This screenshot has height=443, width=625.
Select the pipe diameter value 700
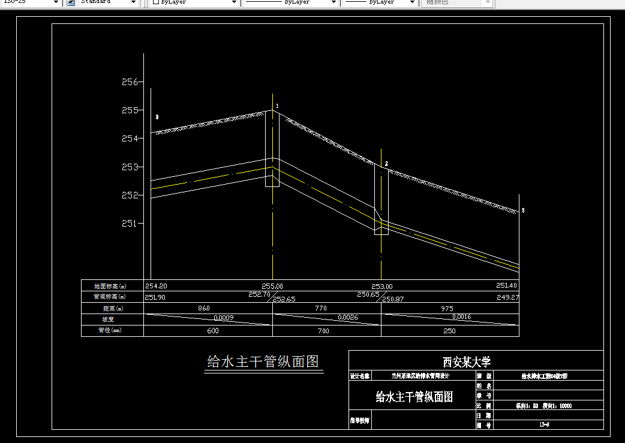pyautogui.click(x=323, y=331)
